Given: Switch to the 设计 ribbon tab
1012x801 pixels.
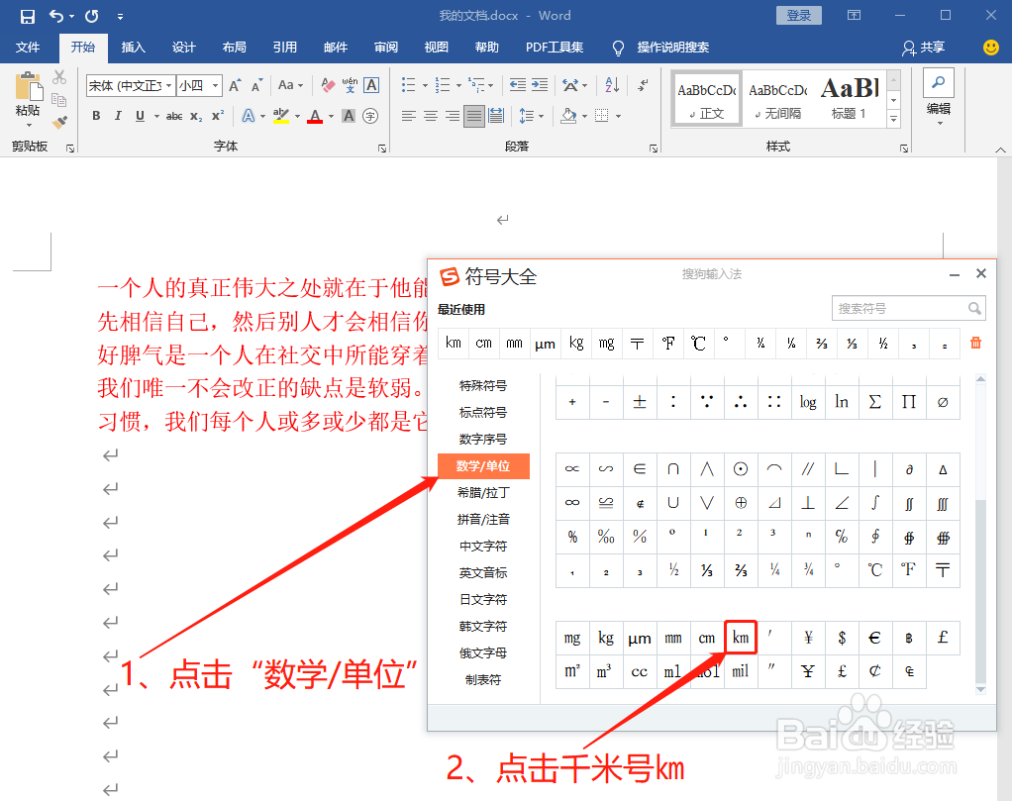Looking at the screenshot, I should (x=184, y=48).
